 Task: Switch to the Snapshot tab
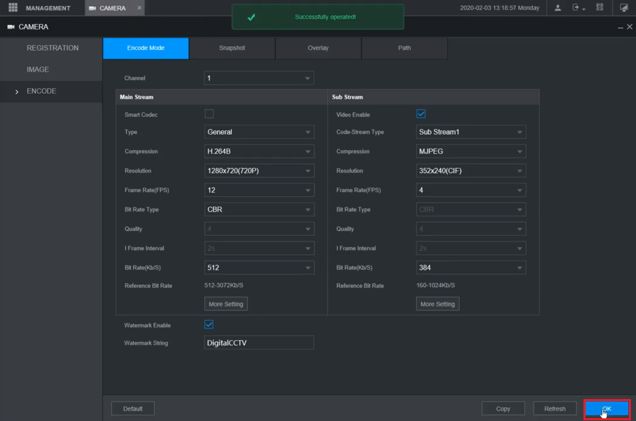pyautogui.click(x=232, y=48)
